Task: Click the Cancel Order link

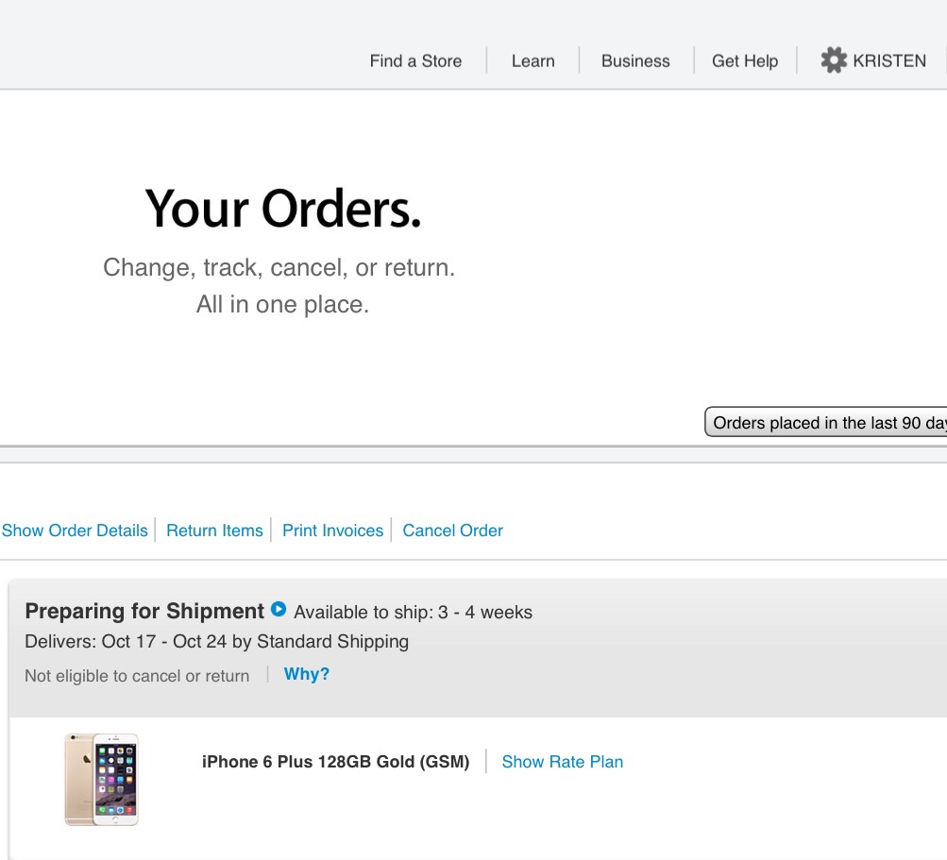Action: click(x=452, y=531)
